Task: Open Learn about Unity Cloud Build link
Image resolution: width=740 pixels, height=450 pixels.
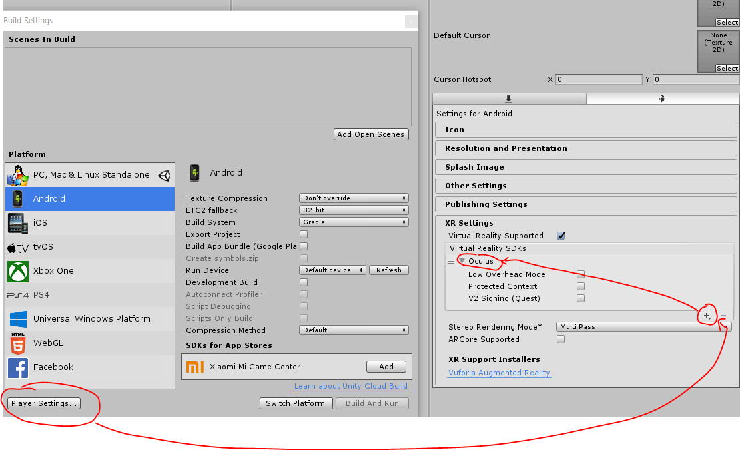Action: [x=351, y=386]
